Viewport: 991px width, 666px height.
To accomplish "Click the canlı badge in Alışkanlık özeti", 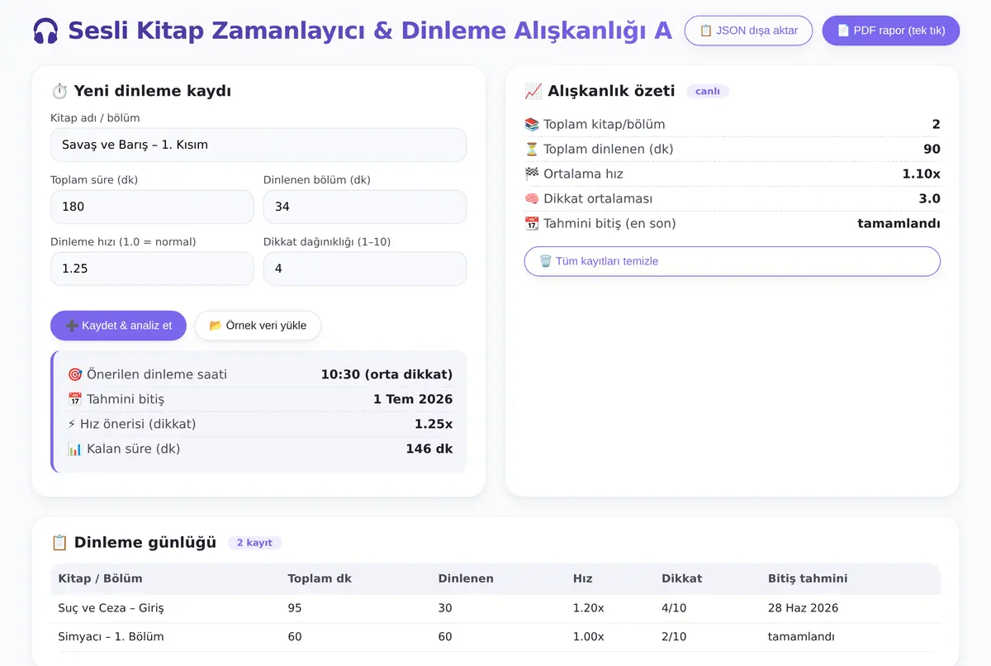I will (708, 92).
